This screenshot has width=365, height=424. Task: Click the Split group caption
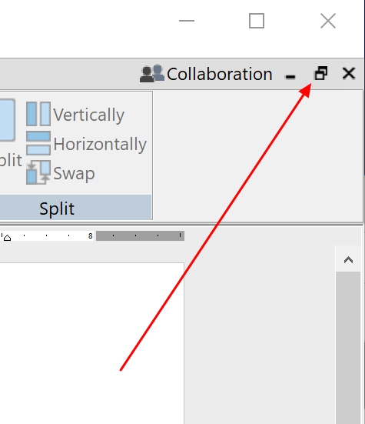[x=57, y=209]
